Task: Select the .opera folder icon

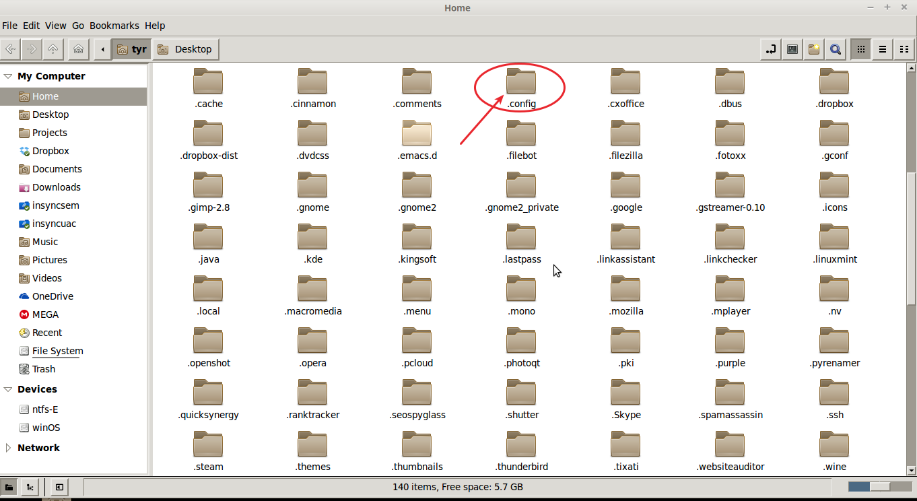Action: click(312, 340)
